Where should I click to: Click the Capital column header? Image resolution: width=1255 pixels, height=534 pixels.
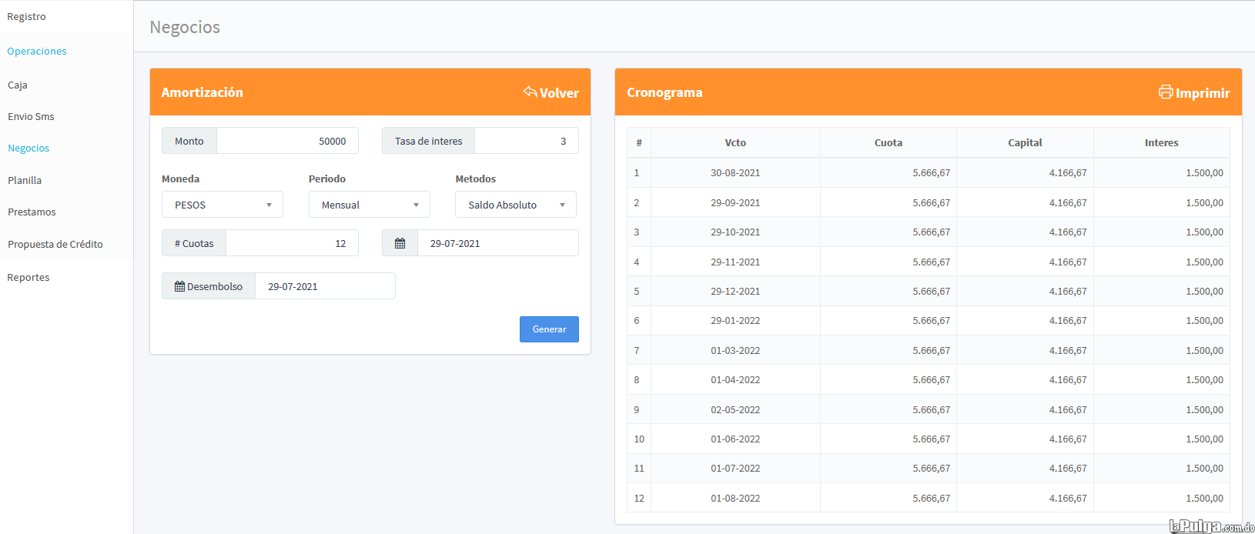[1025, 142]
